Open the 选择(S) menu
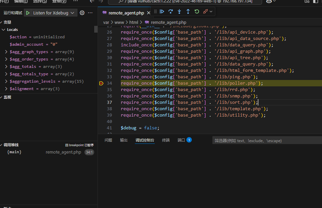This screenshot has width=322, height=208. pyautogui.click(x=40, y=1)
